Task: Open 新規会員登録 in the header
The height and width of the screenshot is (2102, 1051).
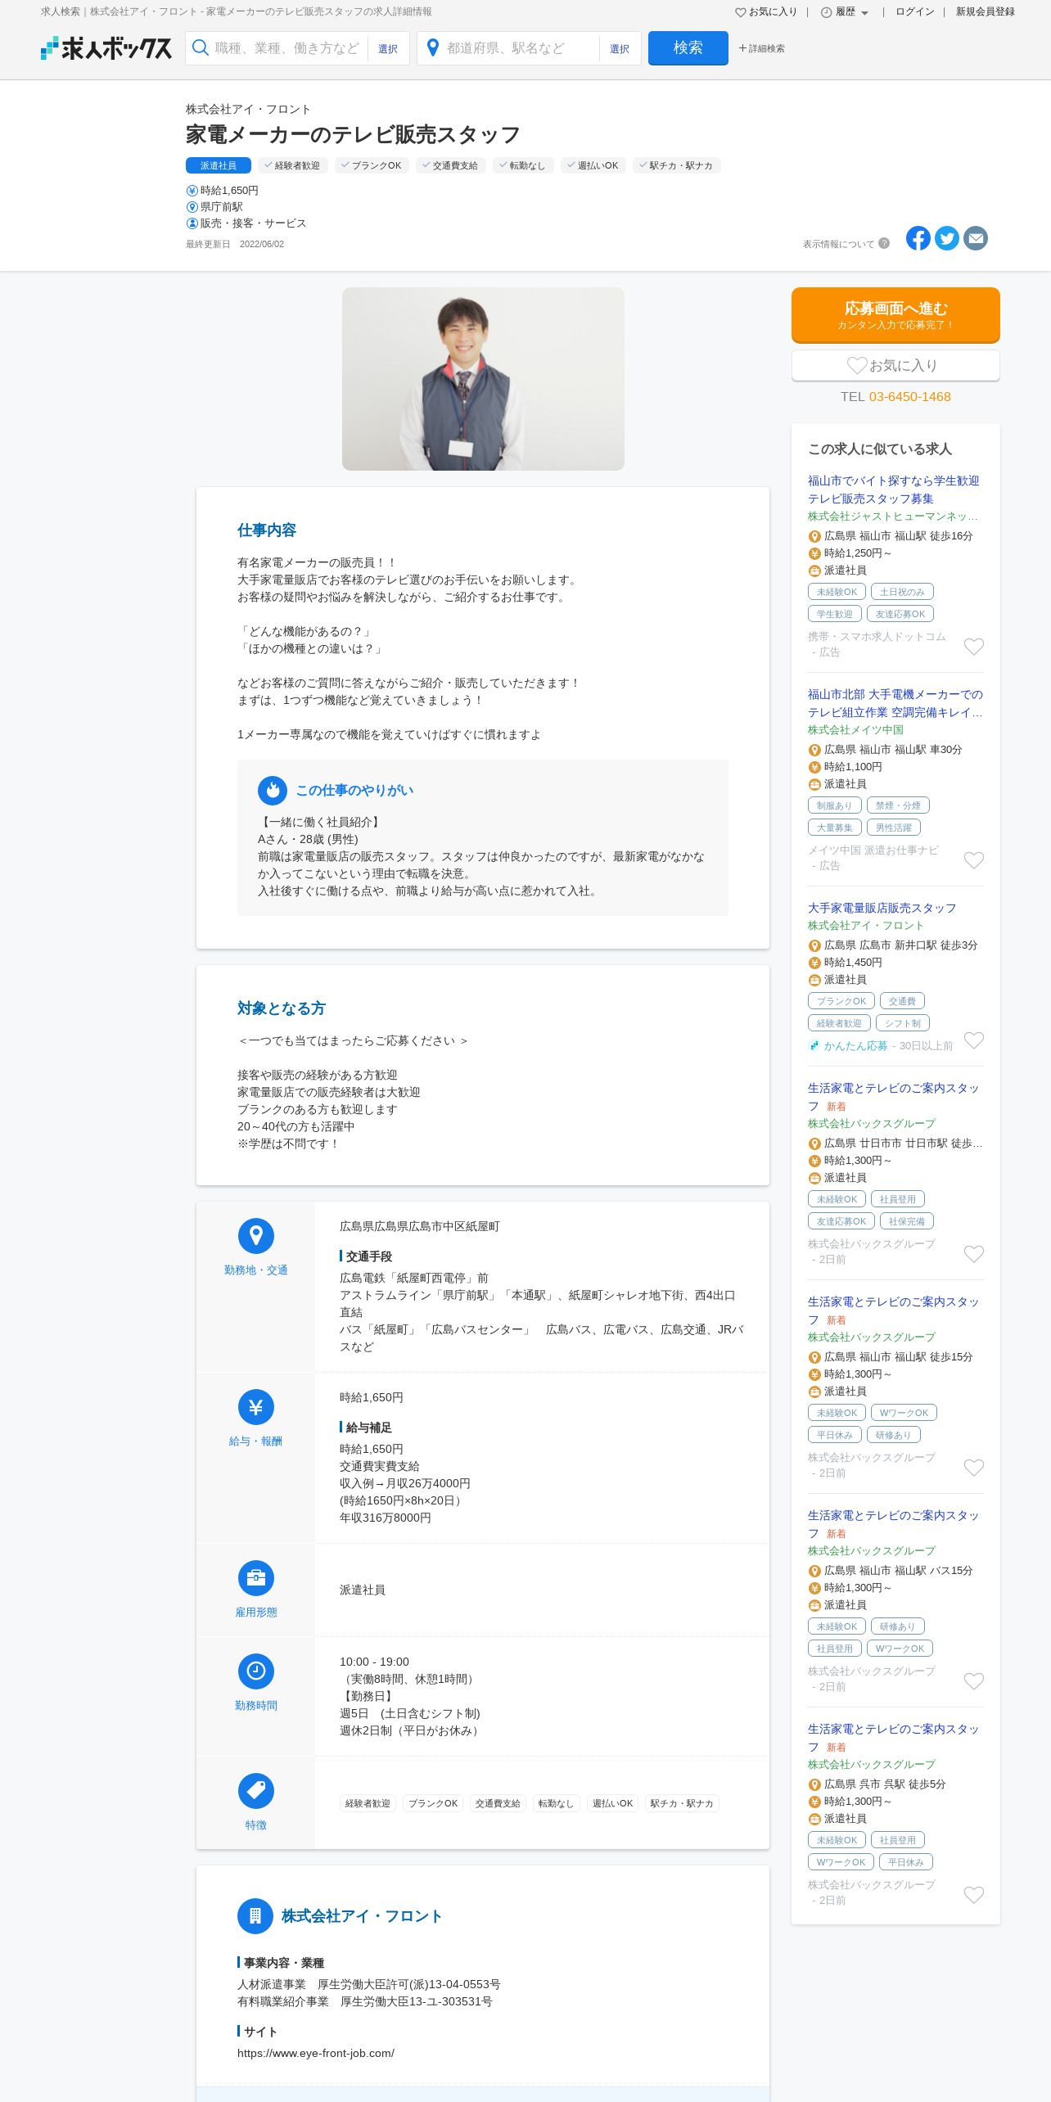Action: pos(986,12)
